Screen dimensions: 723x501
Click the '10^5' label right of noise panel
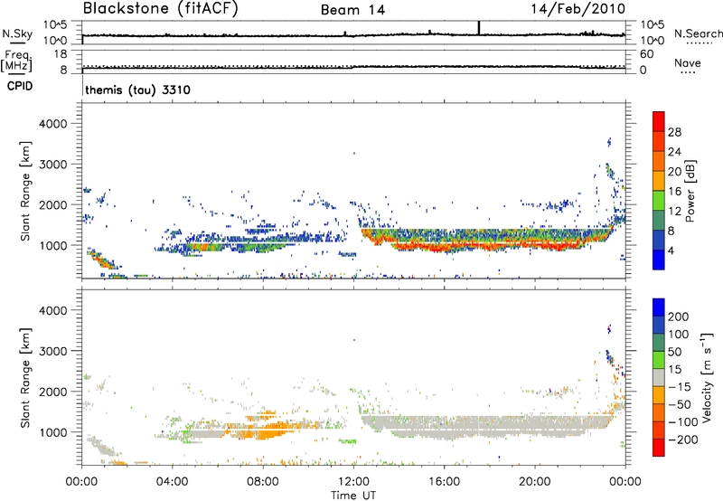[652, 24]
